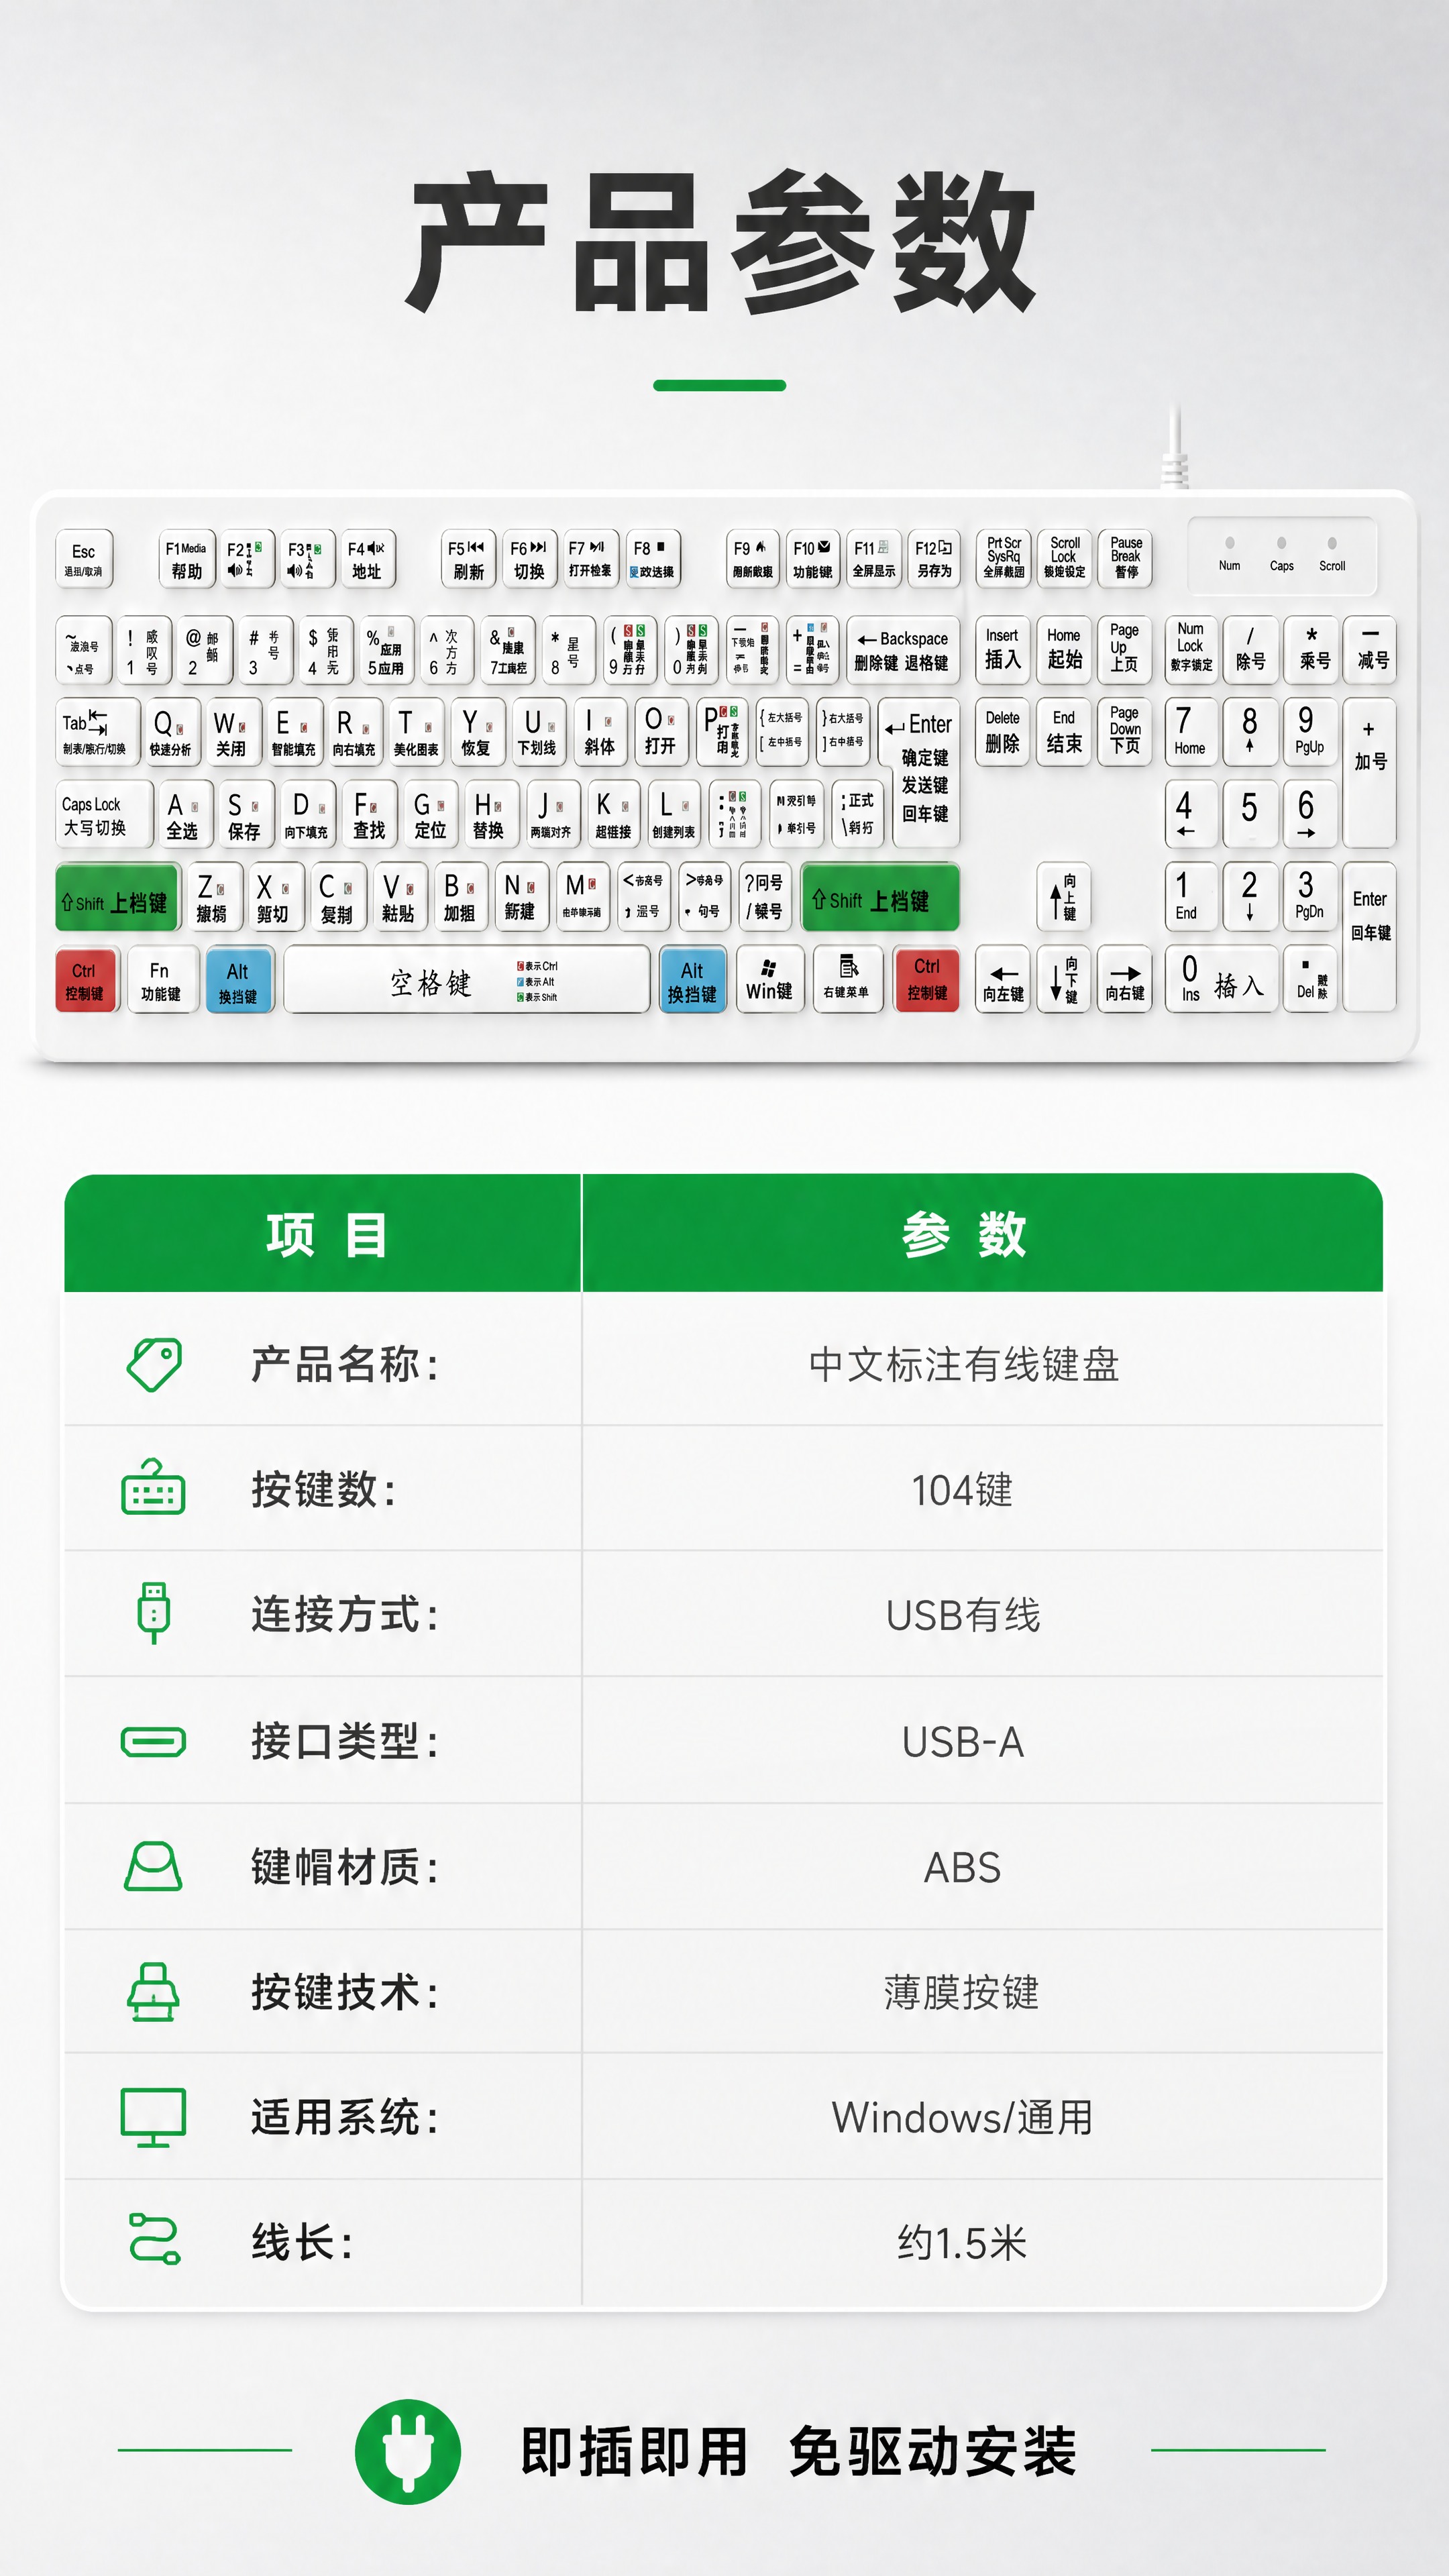Click the 向下键 down arrow key
The width and height of the screenshot is (1449, 2576).
[1063, 979]
